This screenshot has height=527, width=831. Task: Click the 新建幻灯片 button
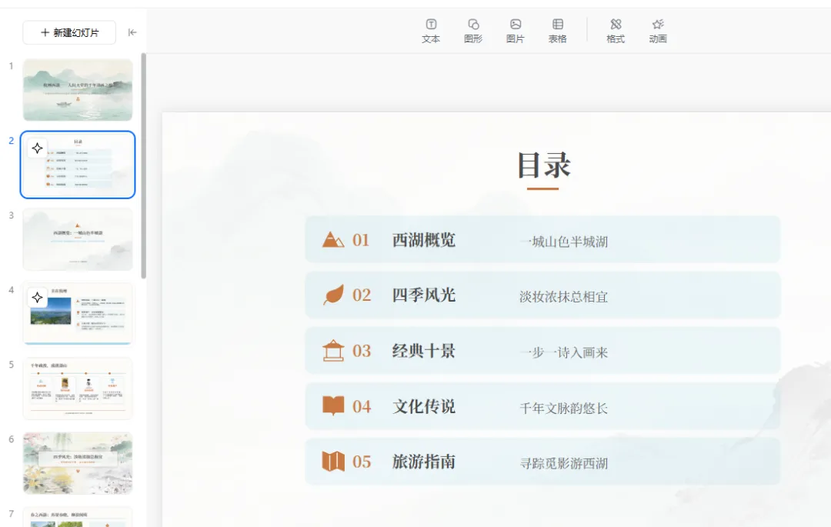point(69,33)
